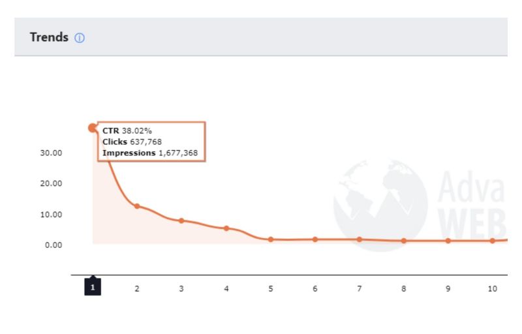Viewport: 522px width, 334px height.
Task: Click the data point at position 6
Action: coord(315,239)
